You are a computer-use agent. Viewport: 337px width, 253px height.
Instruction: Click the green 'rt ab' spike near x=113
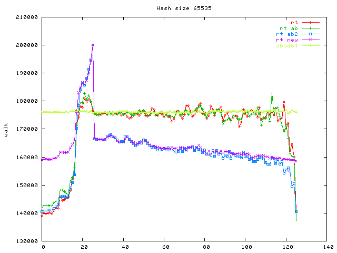[x=272, y=93]
